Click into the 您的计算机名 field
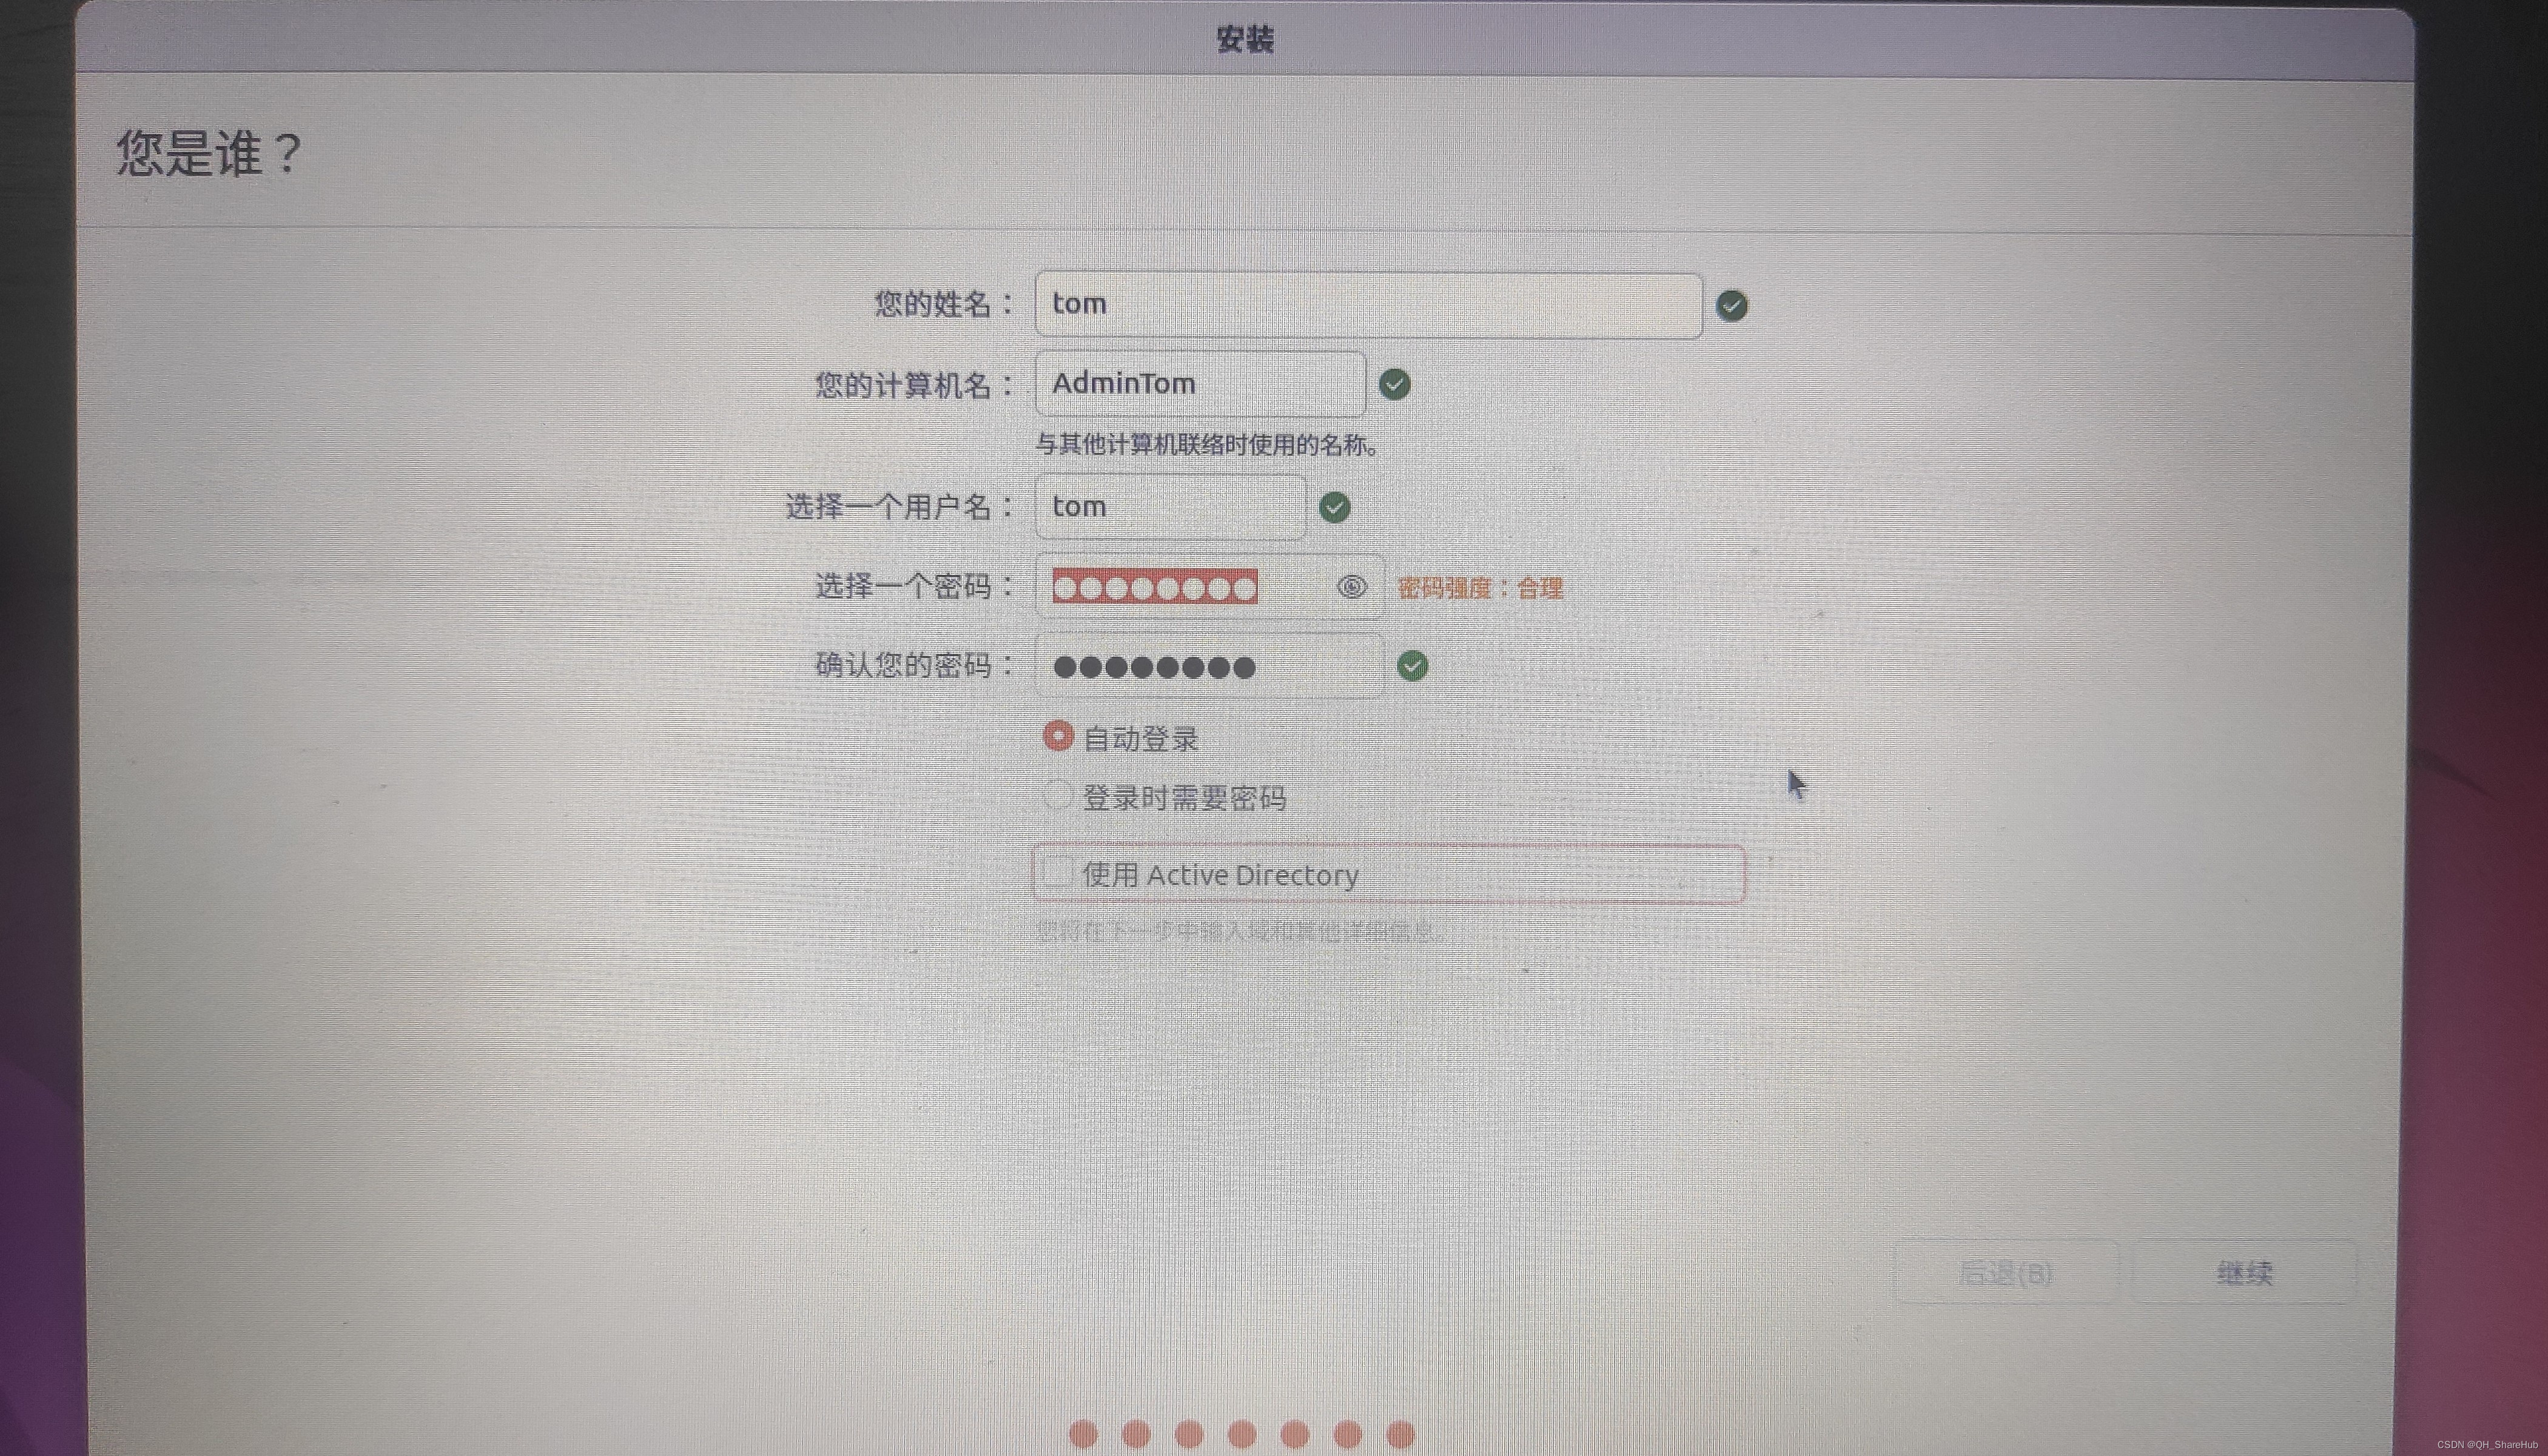The image size is (2548, 1456). click(1199, 384)
